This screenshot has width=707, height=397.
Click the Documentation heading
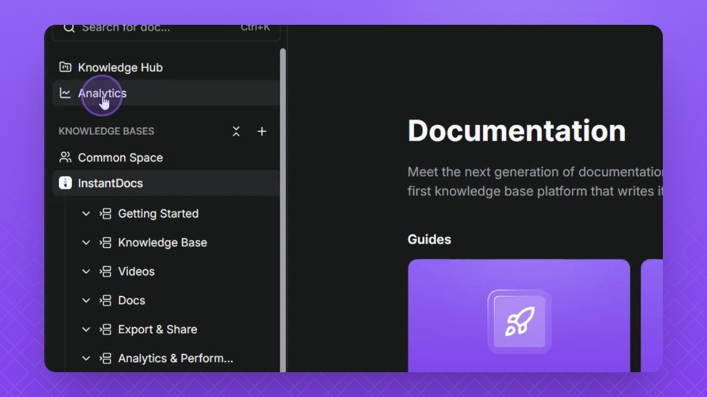(x=517, y=131)
